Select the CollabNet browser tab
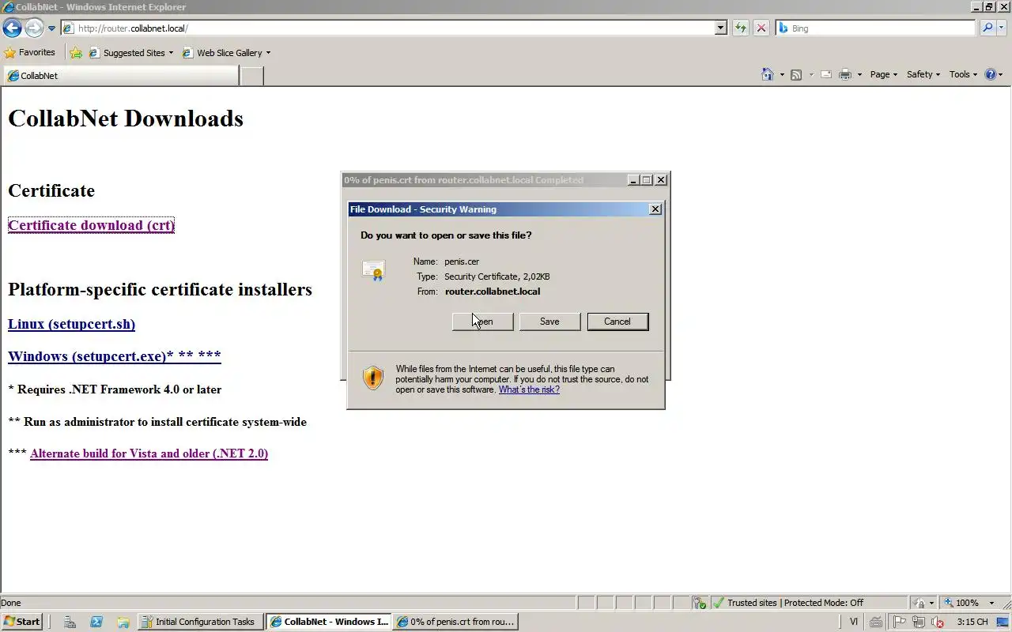The width and height of the screenshot is (1012, 632). [121, 76]
